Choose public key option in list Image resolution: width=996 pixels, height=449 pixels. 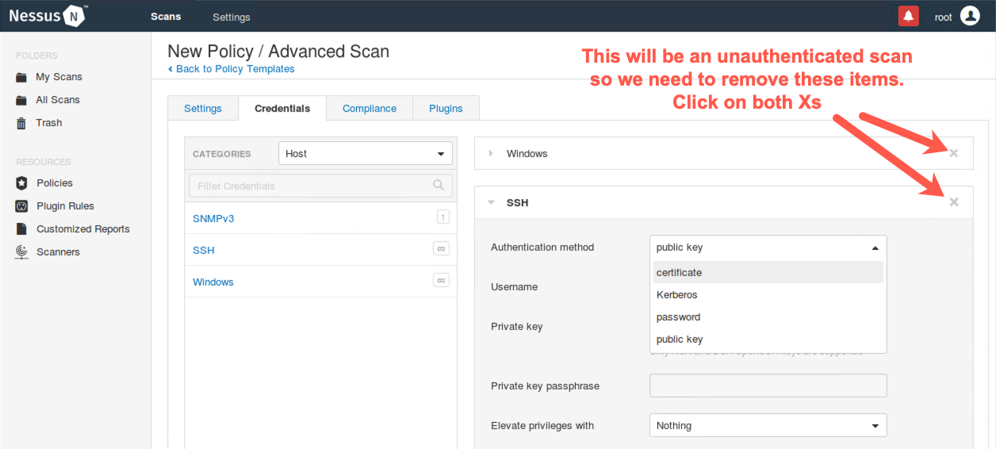pos(768,339)
